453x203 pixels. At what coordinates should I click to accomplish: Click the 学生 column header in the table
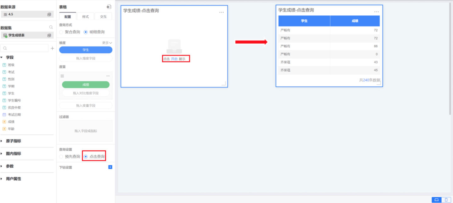[304, 21]
